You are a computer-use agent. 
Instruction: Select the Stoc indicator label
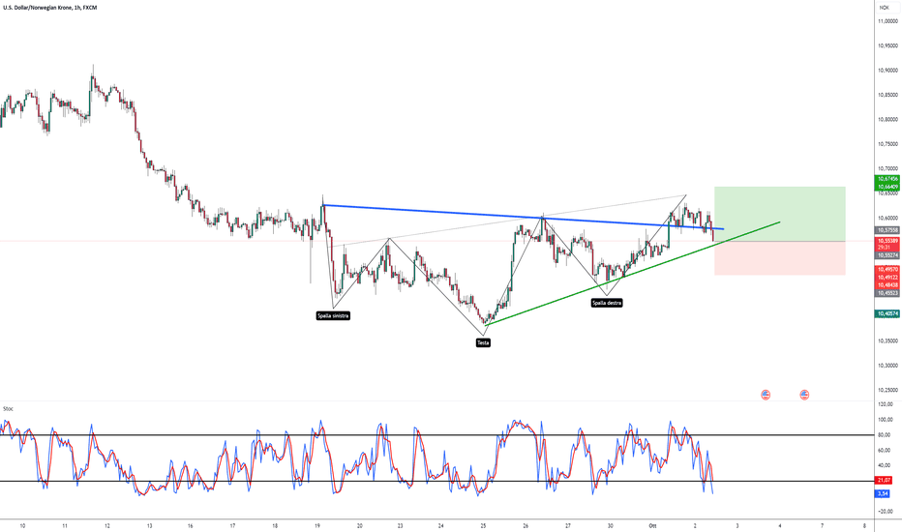coord(8,409)
